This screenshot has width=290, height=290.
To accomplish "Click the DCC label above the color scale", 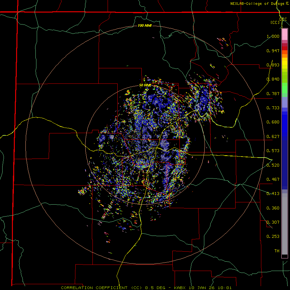I will point(283,19).
